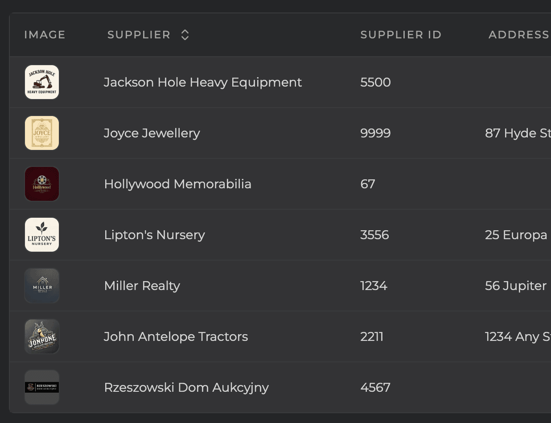Toggle descending sort on Supplier column
Image resolution: width=551 pixels, height=423 pixels.
pyautogui.click(x=184, y=37)
